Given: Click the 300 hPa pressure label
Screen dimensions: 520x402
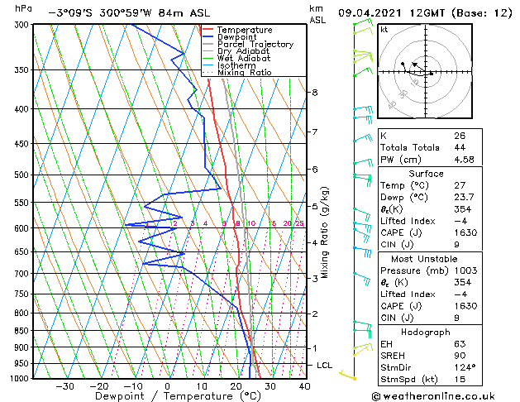Looking at the screenshot, I should point(23,25).
